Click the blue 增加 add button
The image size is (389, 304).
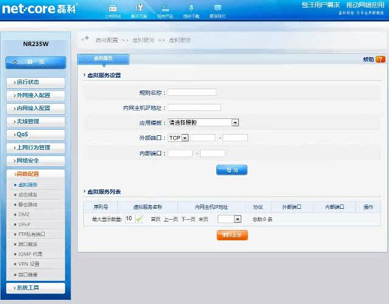click(x=232, y=170)
